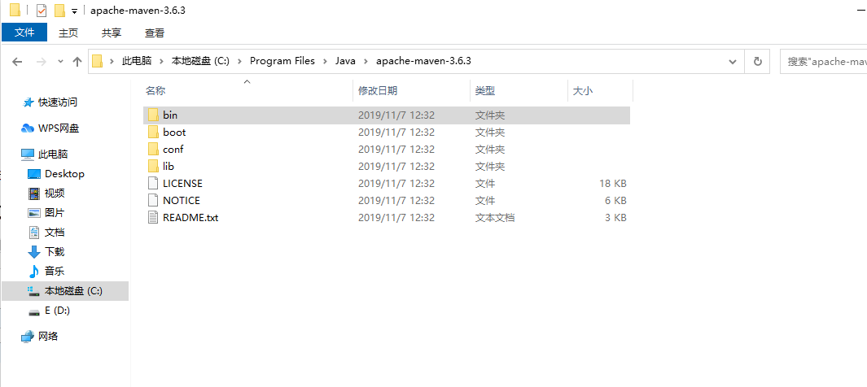Image resolution: width=867 pixels, height=387 pixels.
Task: Click the file name text README.txt
Action: (x=190, y=218)
